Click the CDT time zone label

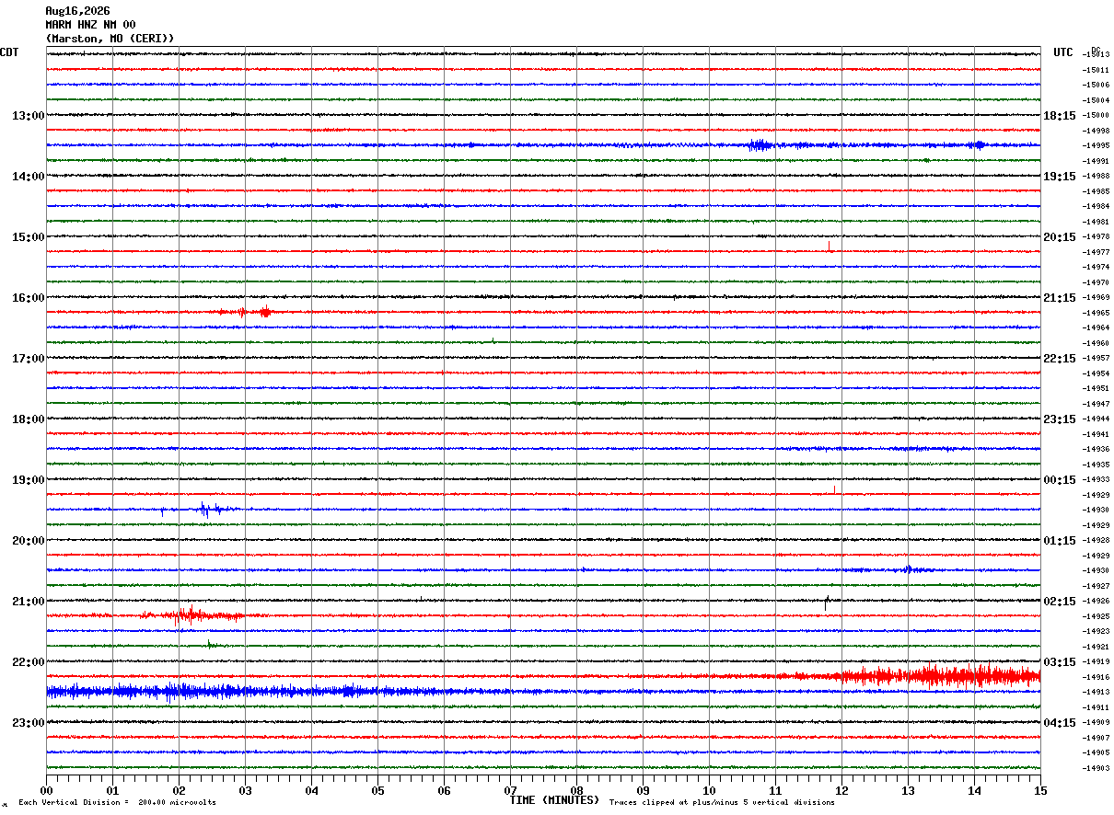tap(9, 52)
